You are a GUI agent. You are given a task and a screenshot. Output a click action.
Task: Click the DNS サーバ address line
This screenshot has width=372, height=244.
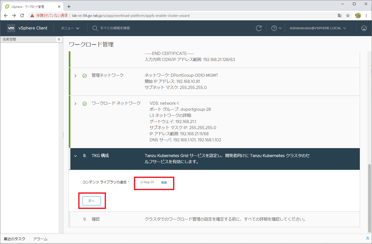[x=185, y=140]
